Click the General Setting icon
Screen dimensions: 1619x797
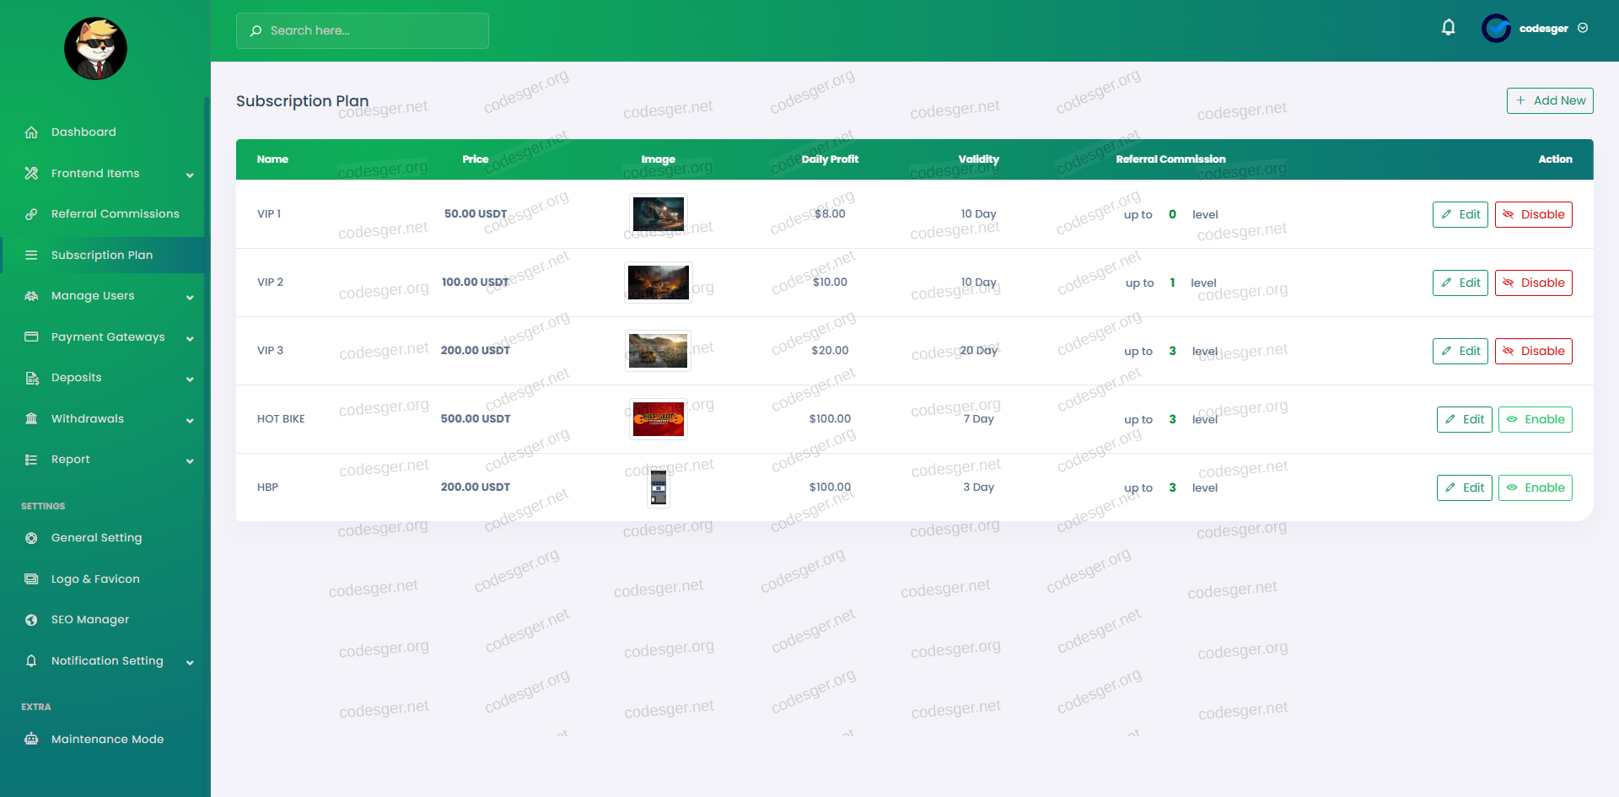click(x=31, y=538)
